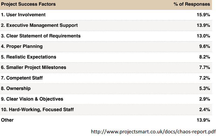Select the "8. Ownership" row label
The height and width of the screenshot is (136, 217).
[x=16, y=89]
